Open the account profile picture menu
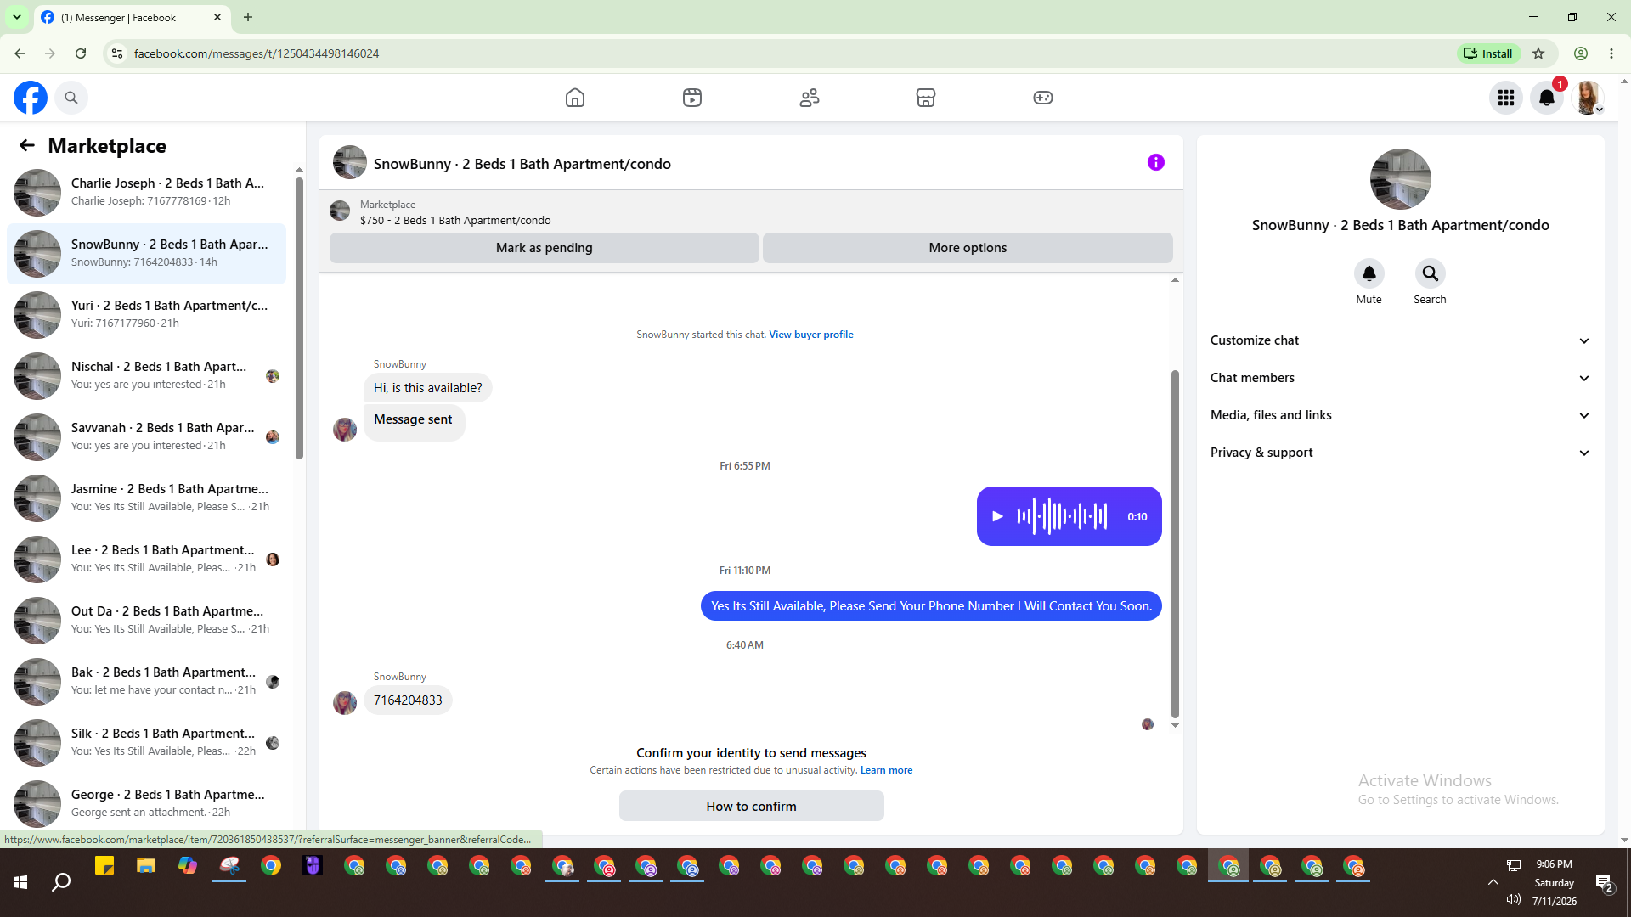 tap(1588, 98)
